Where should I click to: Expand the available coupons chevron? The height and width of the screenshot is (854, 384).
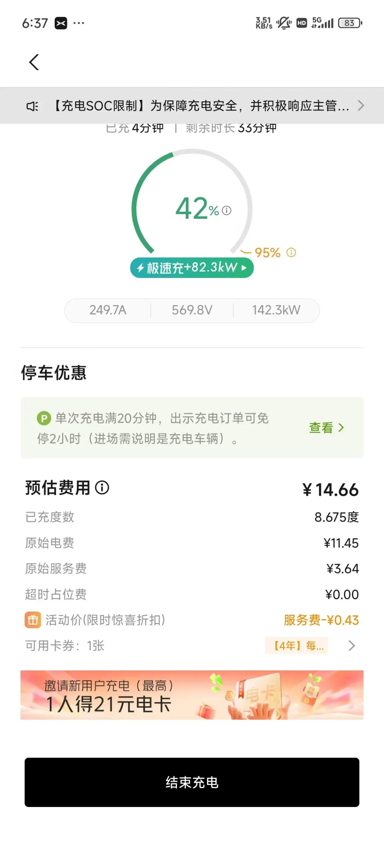[x=351, y=645]
